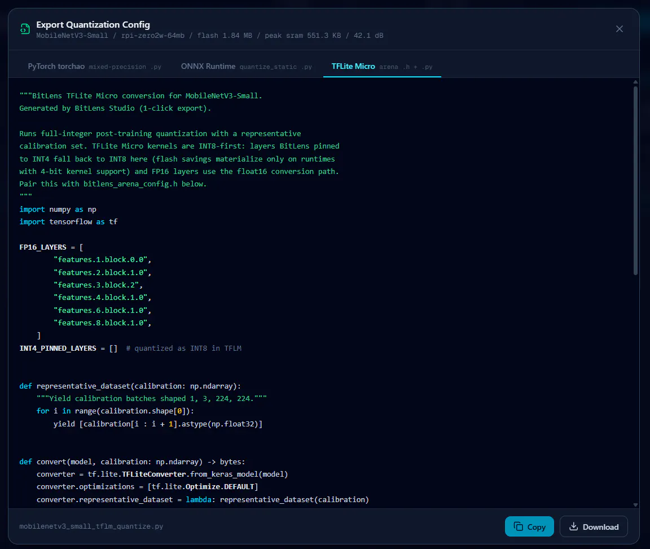This screenshot has width=650, height=549.
Task: Switch to the PyTorch torchao tab
Action: (x=95, y=67)
